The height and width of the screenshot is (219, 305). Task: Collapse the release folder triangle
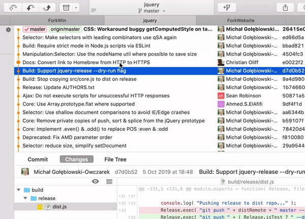[25, 198]
